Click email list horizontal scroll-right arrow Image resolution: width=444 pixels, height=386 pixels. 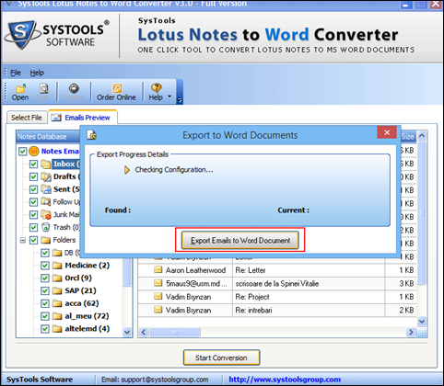[411, 332]
